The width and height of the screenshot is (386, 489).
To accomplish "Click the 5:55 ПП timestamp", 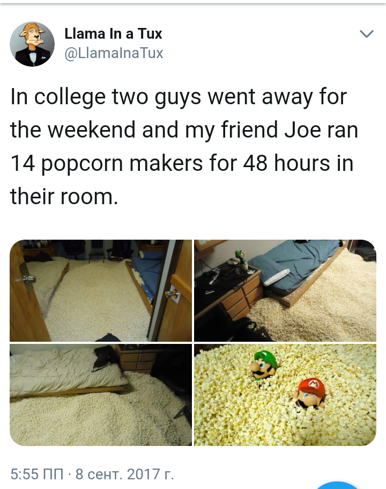I will tap(36, 474).
